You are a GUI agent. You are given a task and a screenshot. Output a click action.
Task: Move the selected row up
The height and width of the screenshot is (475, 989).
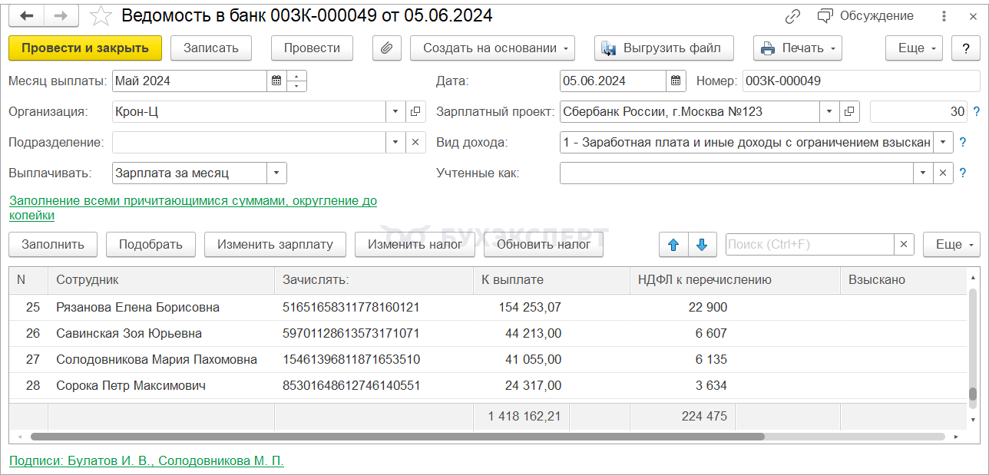(674, 244)
